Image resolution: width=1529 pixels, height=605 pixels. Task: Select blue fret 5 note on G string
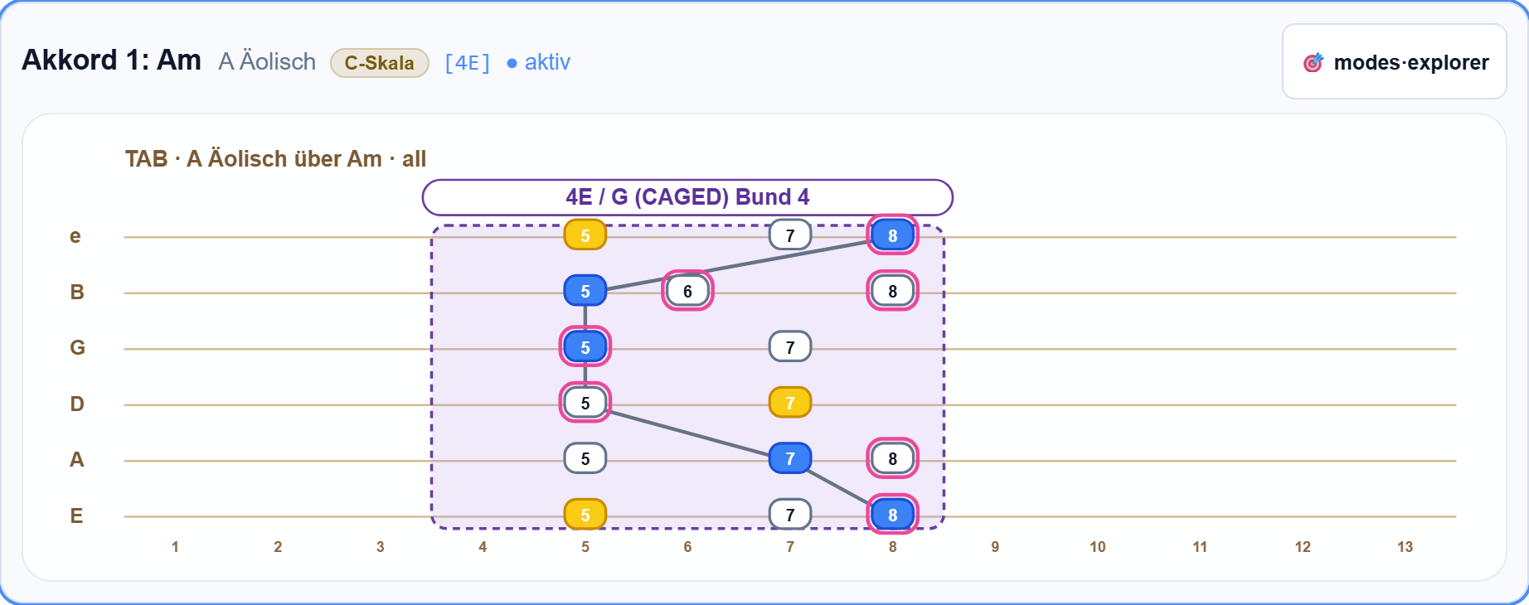click(585, 347)
